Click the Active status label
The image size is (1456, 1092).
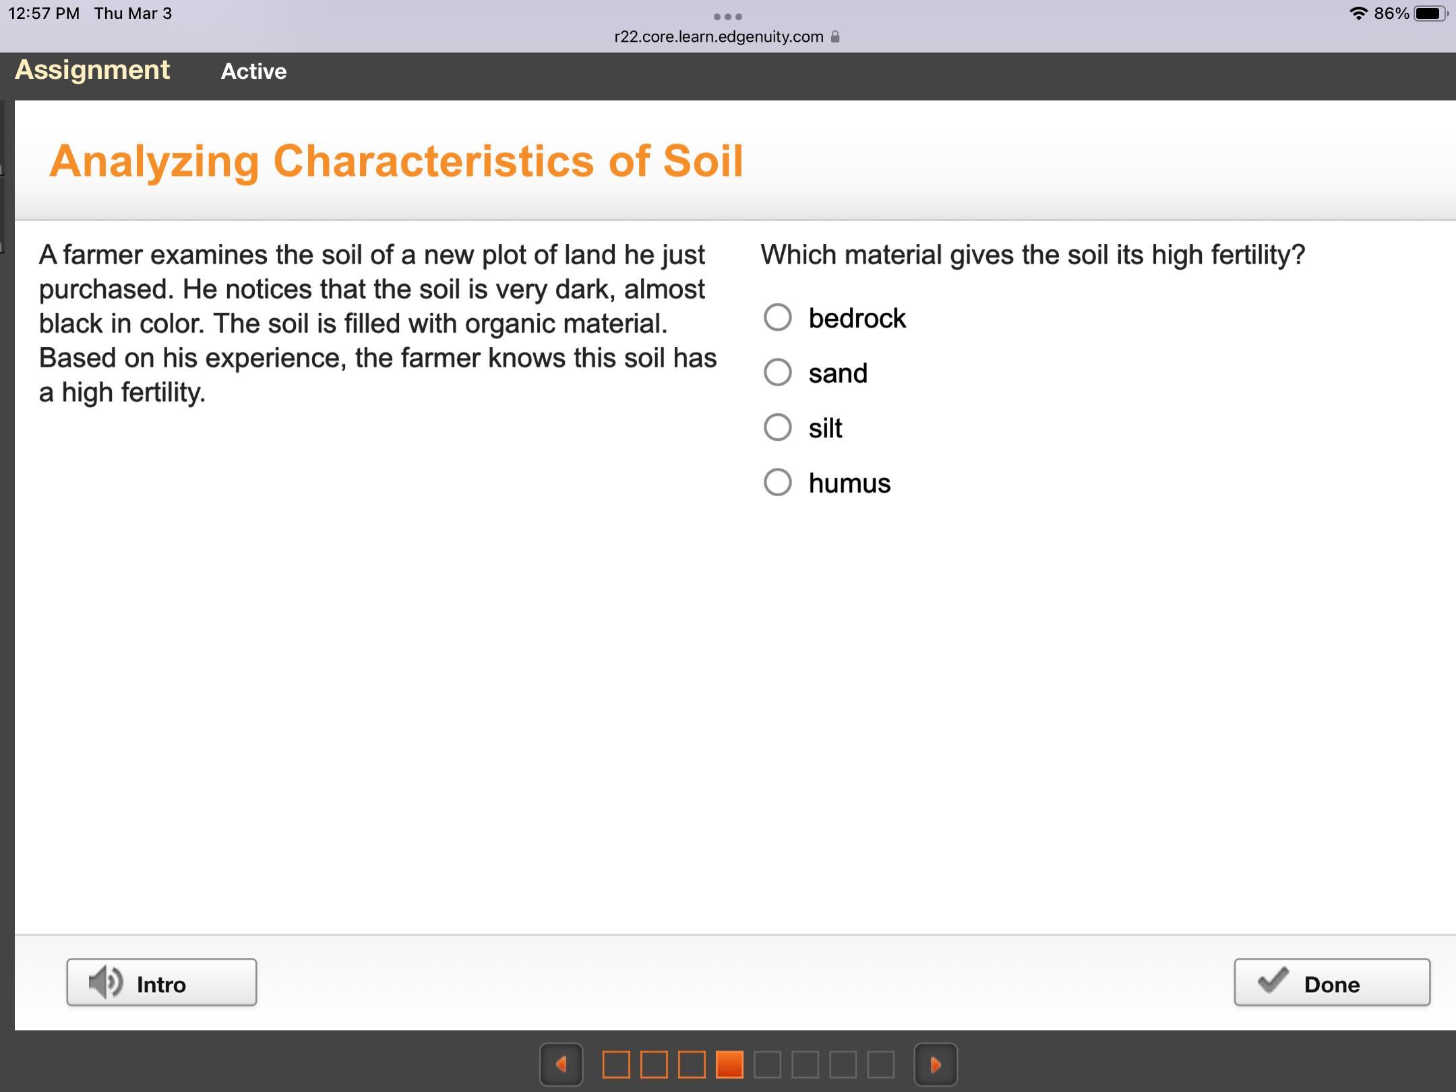tap(253, 71)
